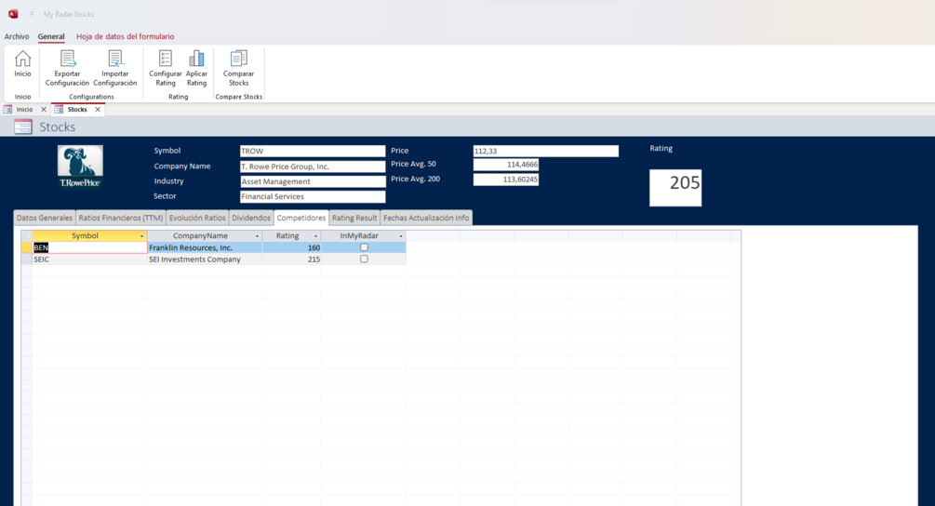Click the Stocks form header icon

click(x=22, y=126)
